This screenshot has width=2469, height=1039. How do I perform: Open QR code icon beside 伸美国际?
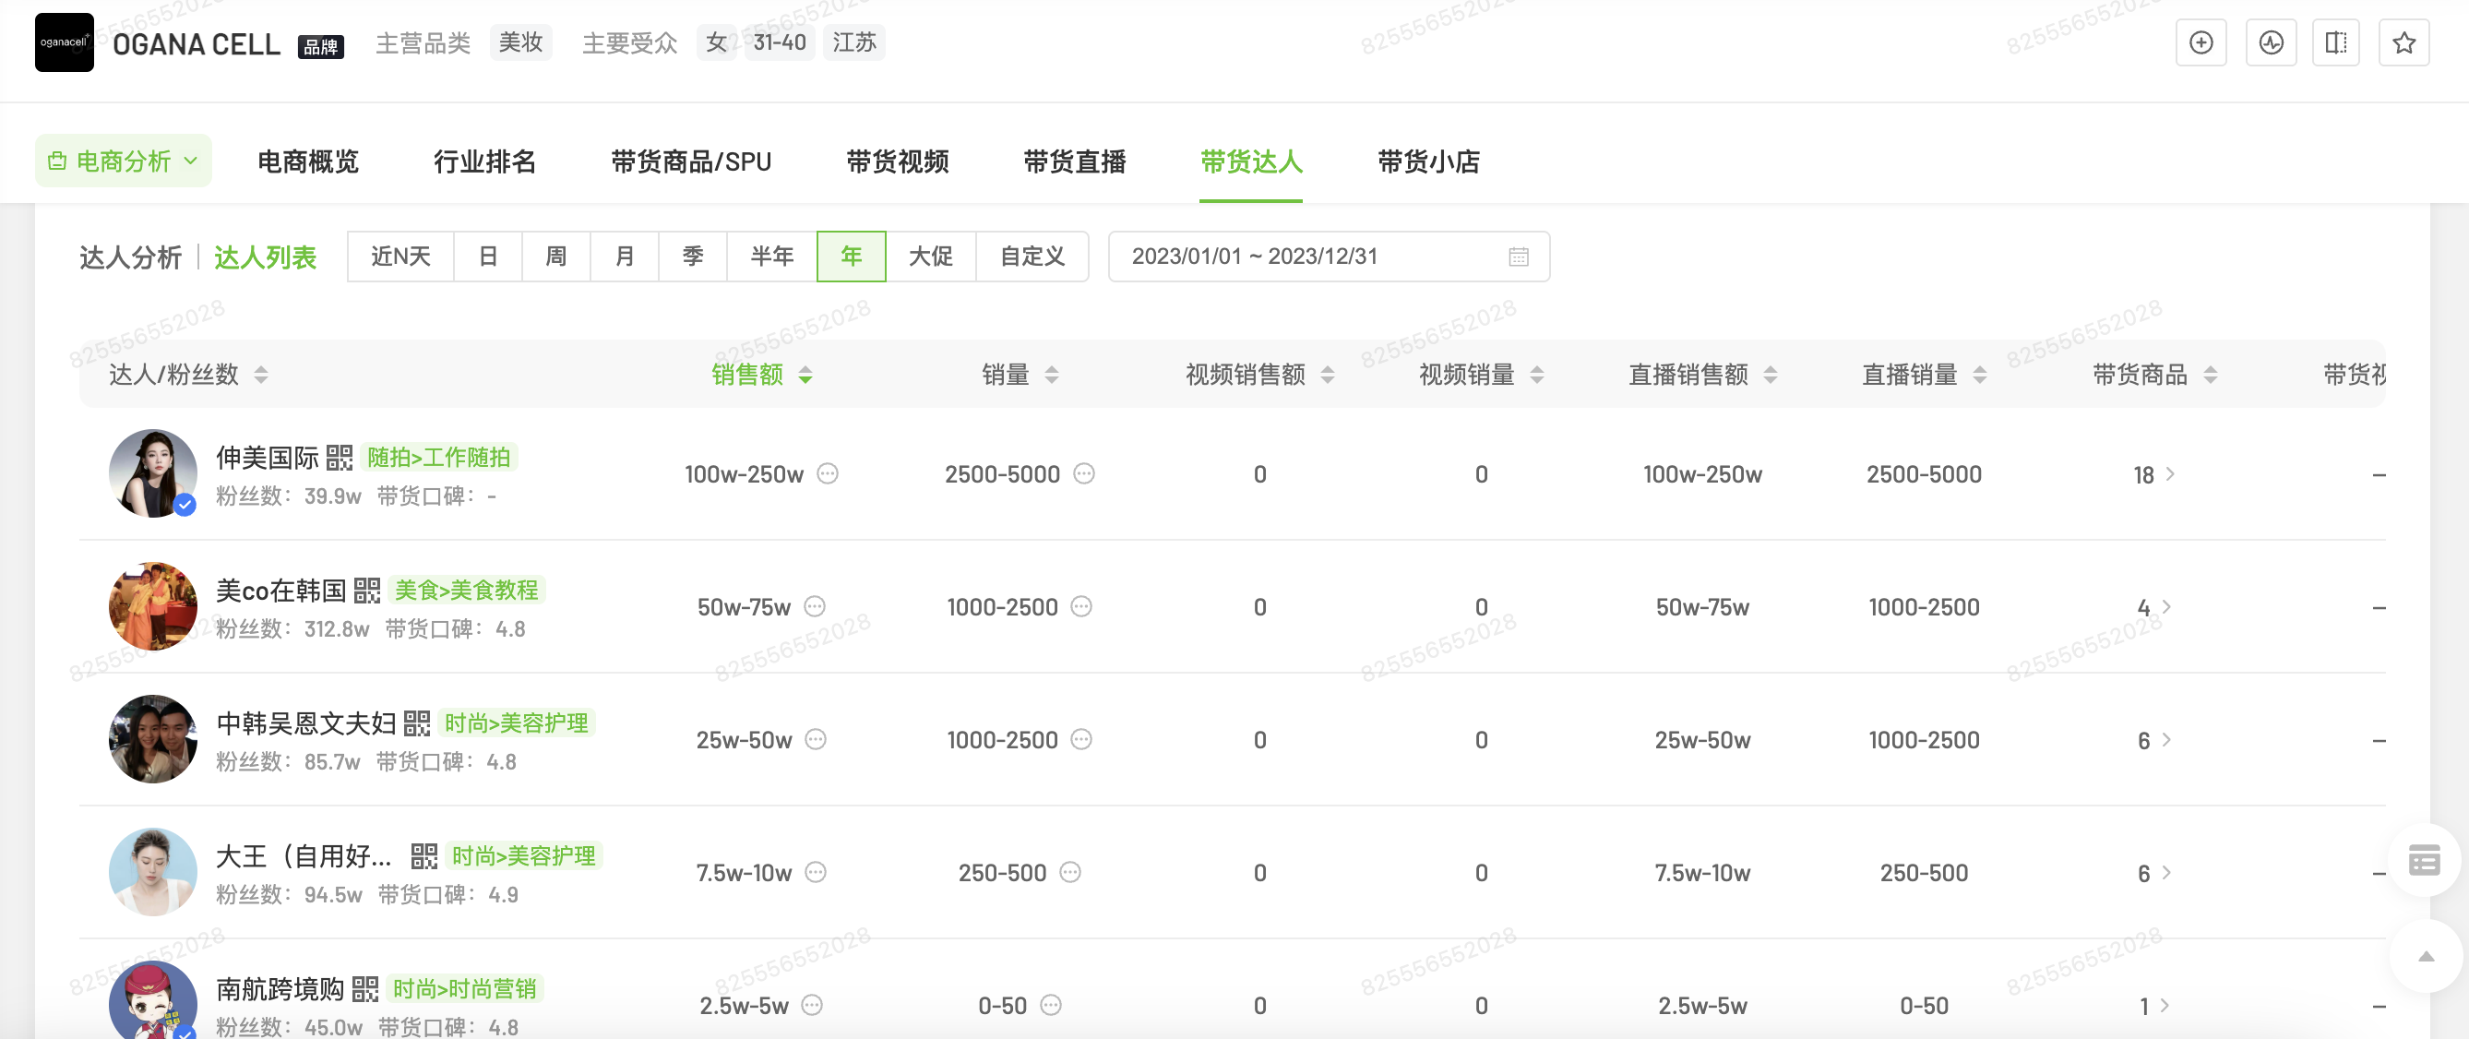point(340,459)
